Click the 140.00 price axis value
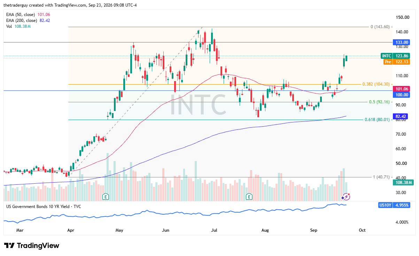This screenshot has height=256, width=419. [x=402, y=32]
